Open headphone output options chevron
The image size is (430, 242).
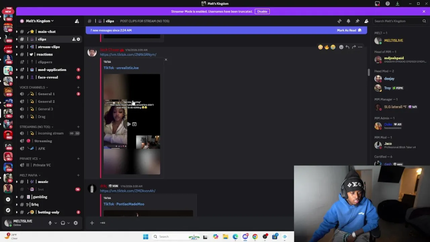click(x=69, y=223)
